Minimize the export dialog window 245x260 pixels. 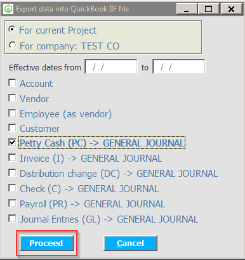(187, 9)
